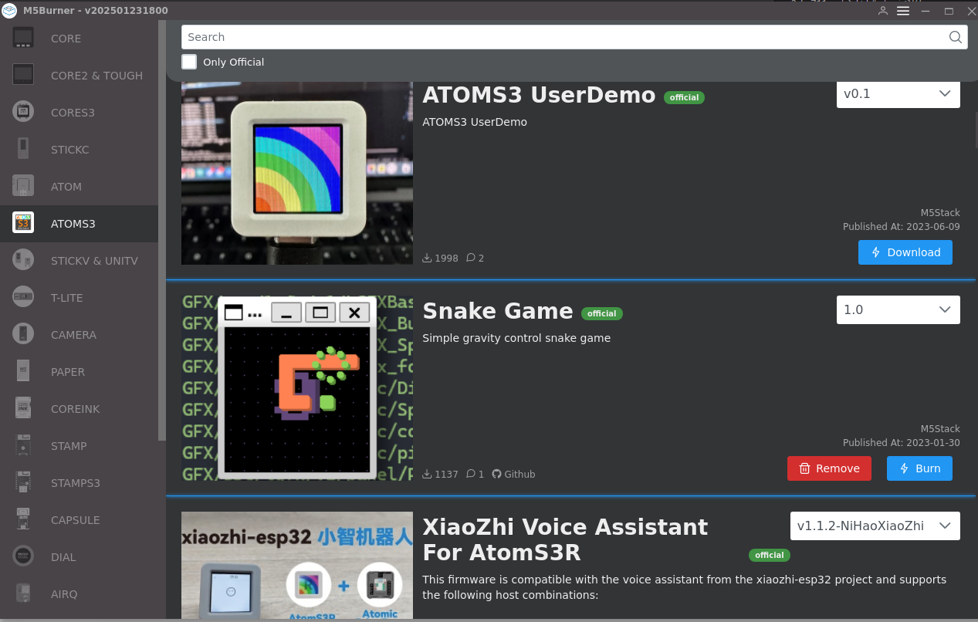
Task: Select the COREINK category label
Action: click(76, 409)
